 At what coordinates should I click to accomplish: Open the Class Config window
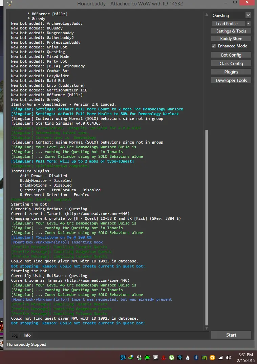pos(231,63)
